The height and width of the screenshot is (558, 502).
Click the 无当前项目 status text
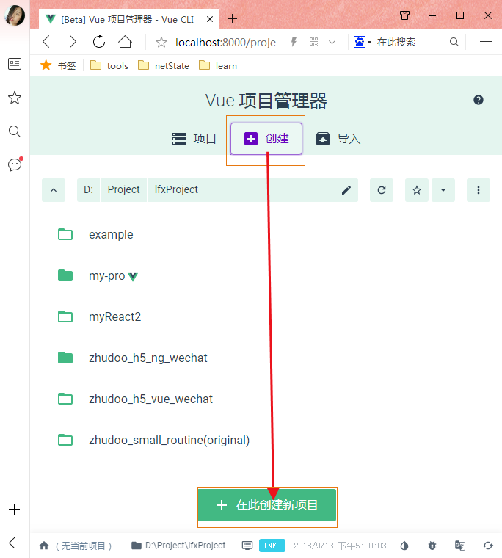click(x=84, y=546)
